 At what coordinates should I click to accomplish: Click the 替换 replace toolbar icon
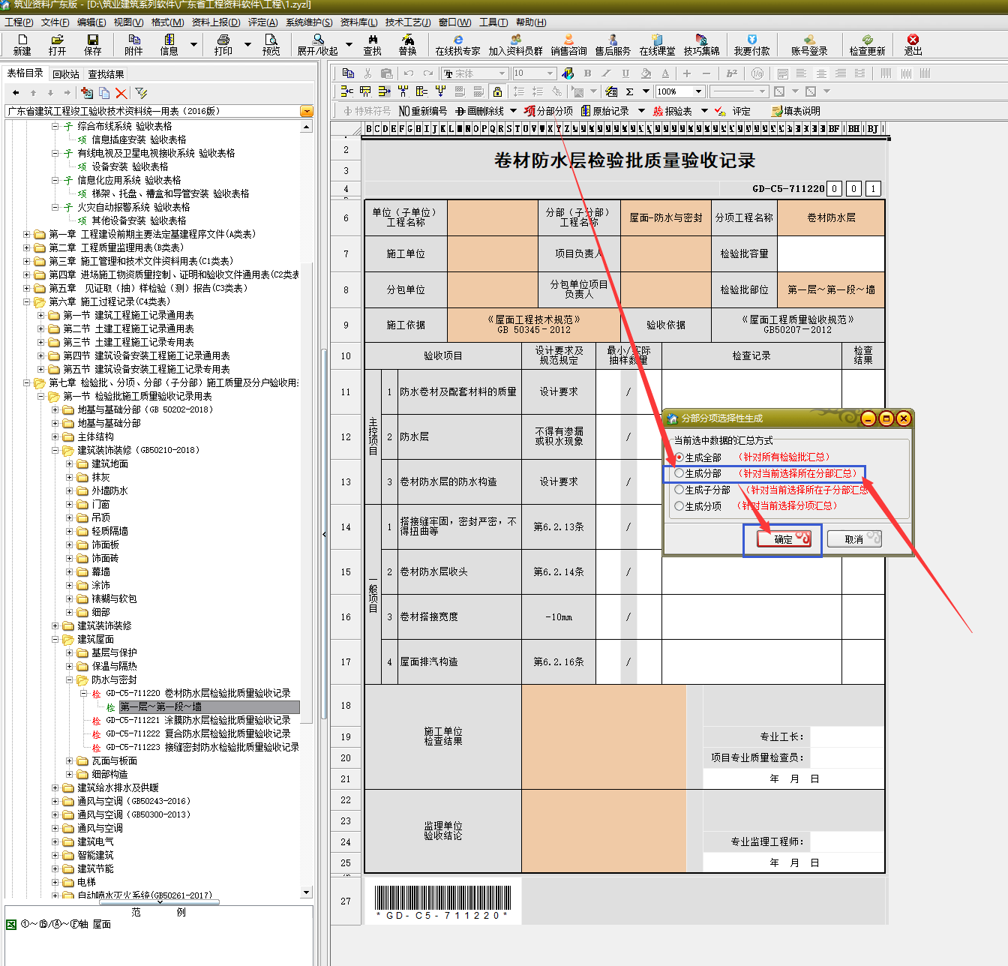(408, 45)
